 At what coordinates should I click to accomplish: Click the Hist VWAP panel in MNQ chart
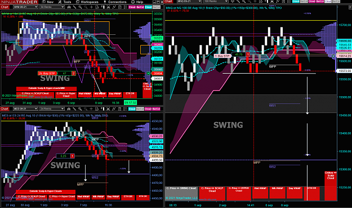(x=260, y=193)
